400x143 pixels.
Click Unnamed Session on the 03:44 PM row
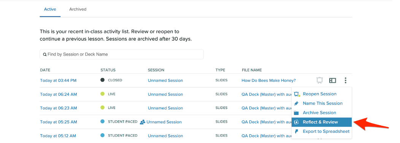tap(165, 81)
